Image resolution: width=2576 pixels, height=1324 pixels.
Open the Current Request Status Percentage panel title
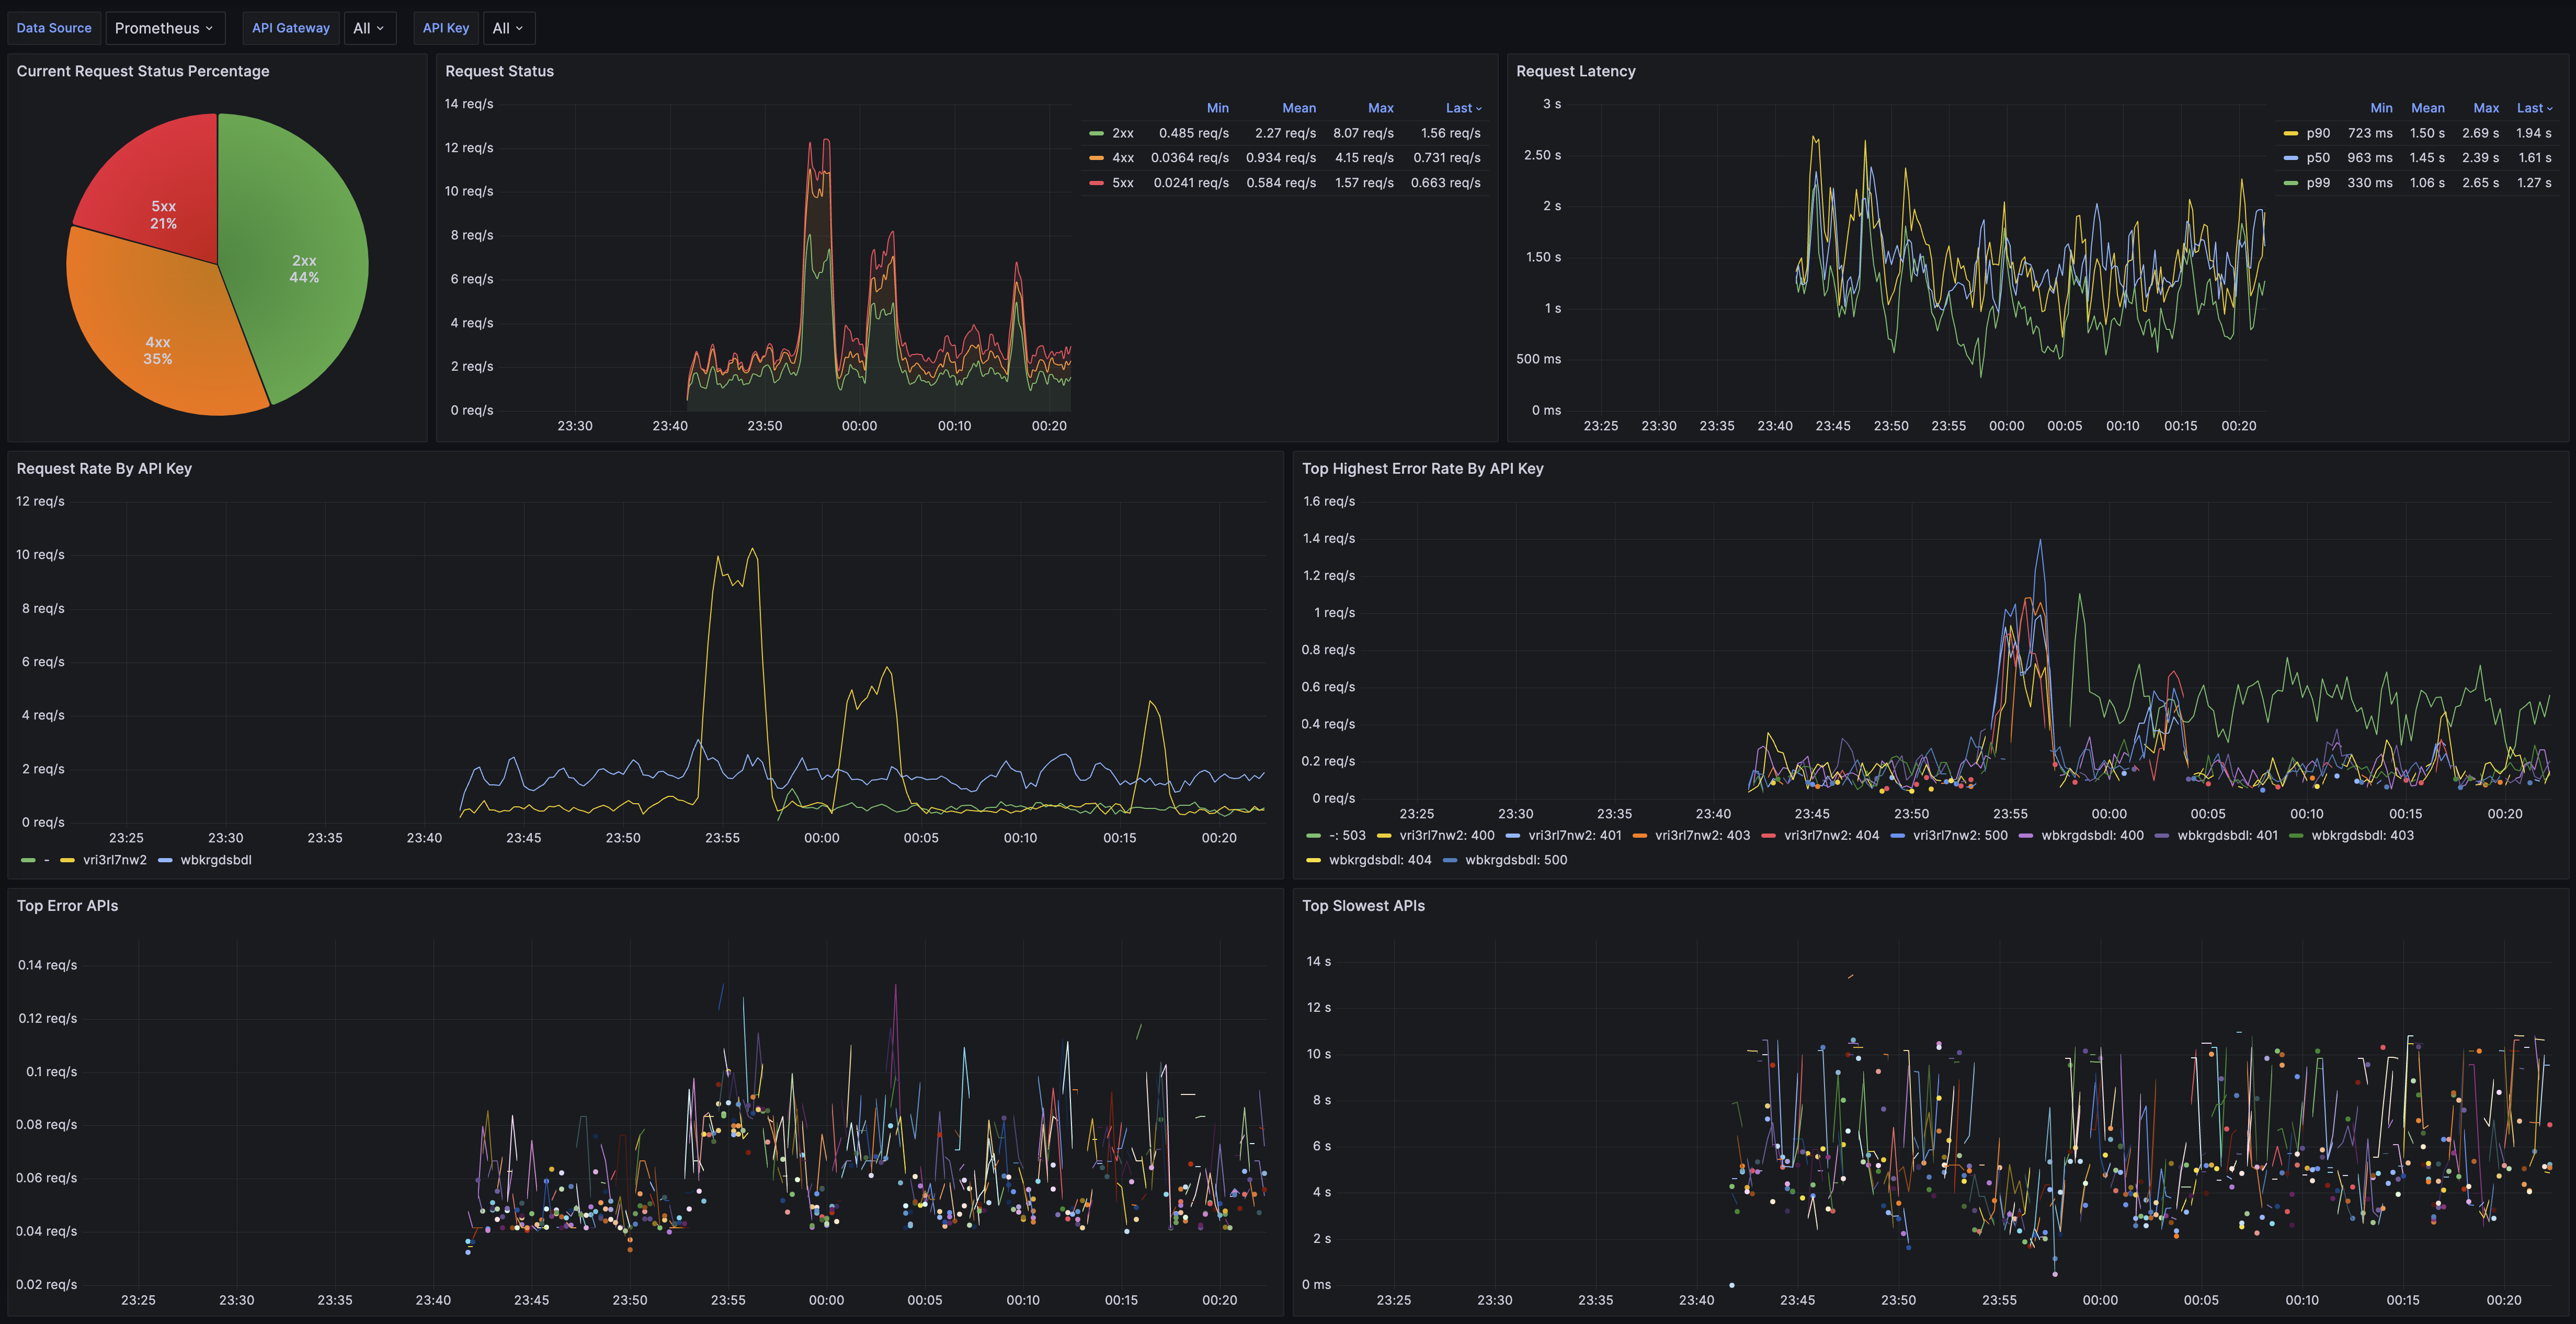[x=143, y=71]
